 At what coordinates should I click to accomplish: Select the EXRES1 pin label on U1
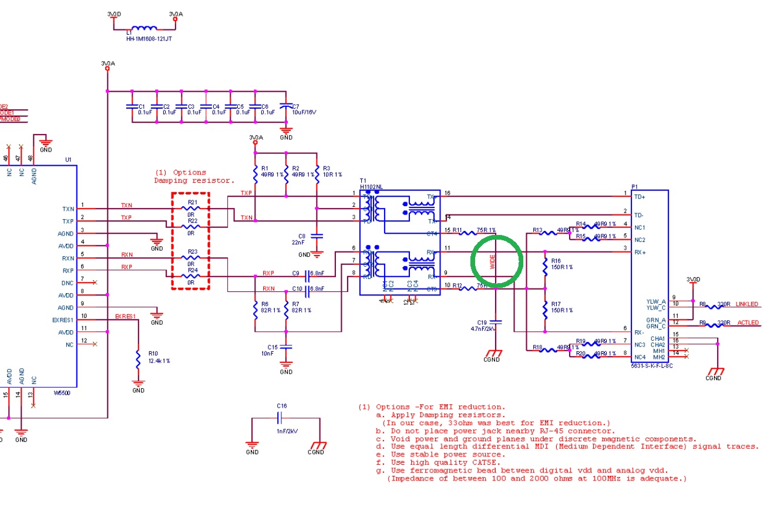tap(62, 320)
